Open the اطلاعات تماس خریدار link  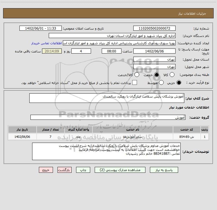[46, 43]
